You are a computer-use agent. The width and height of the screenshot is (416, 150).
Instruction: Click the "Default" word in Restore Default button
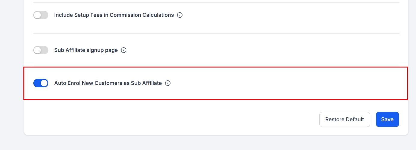tap(354, 119)
